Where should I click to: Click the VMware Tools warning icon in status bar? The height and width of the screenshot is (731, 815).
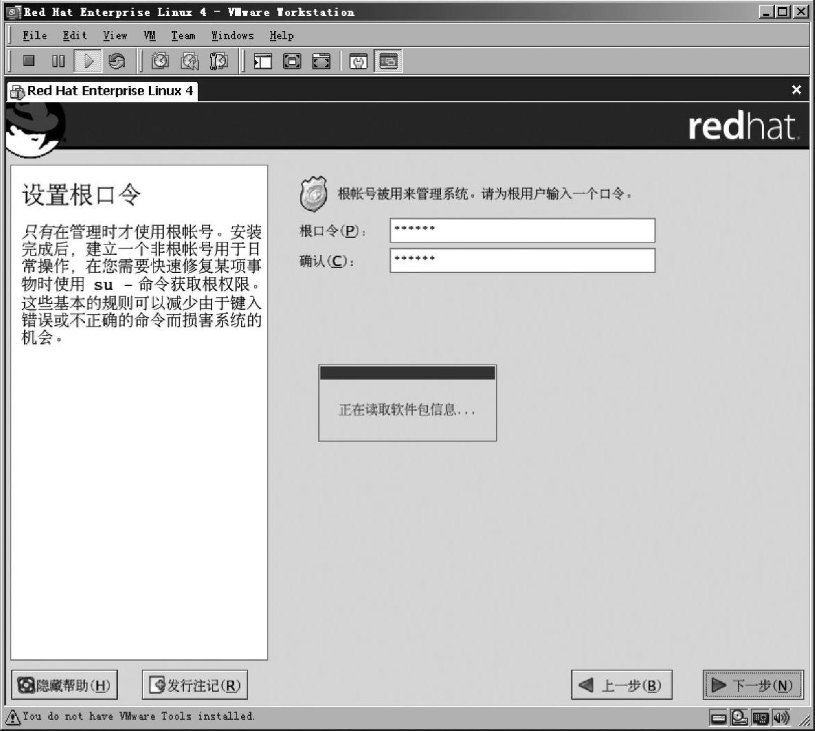click(13, 717)
